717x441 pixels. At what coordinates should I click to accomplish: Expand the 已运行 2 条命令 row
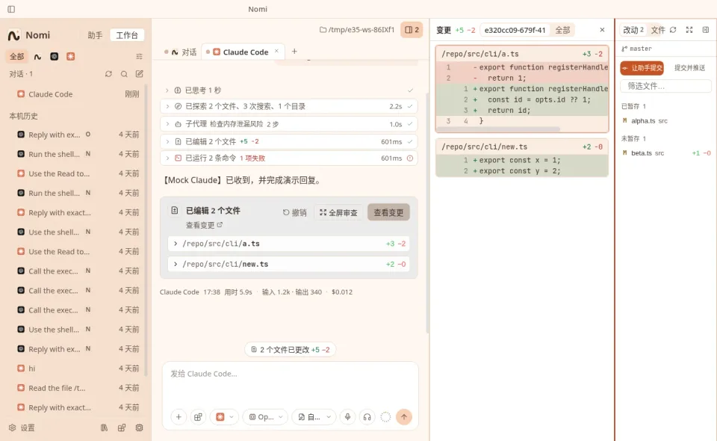tap(289, 158)
